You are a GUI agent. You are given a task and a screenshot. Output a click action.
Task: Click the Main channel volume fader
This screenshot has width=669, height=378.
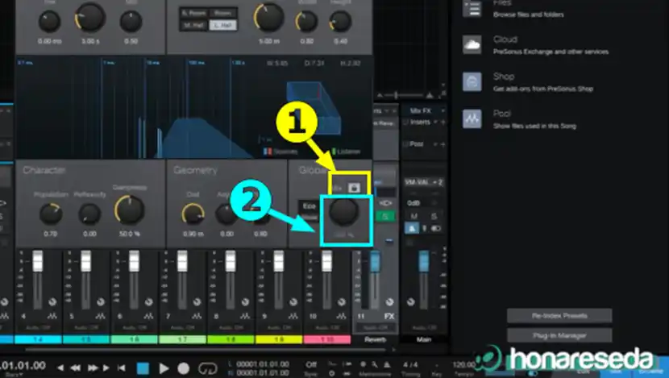pos(424,261)
